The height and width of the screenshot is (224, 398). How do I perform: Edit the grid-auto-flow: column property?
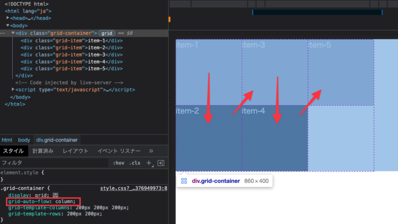[x=42, y=201]
